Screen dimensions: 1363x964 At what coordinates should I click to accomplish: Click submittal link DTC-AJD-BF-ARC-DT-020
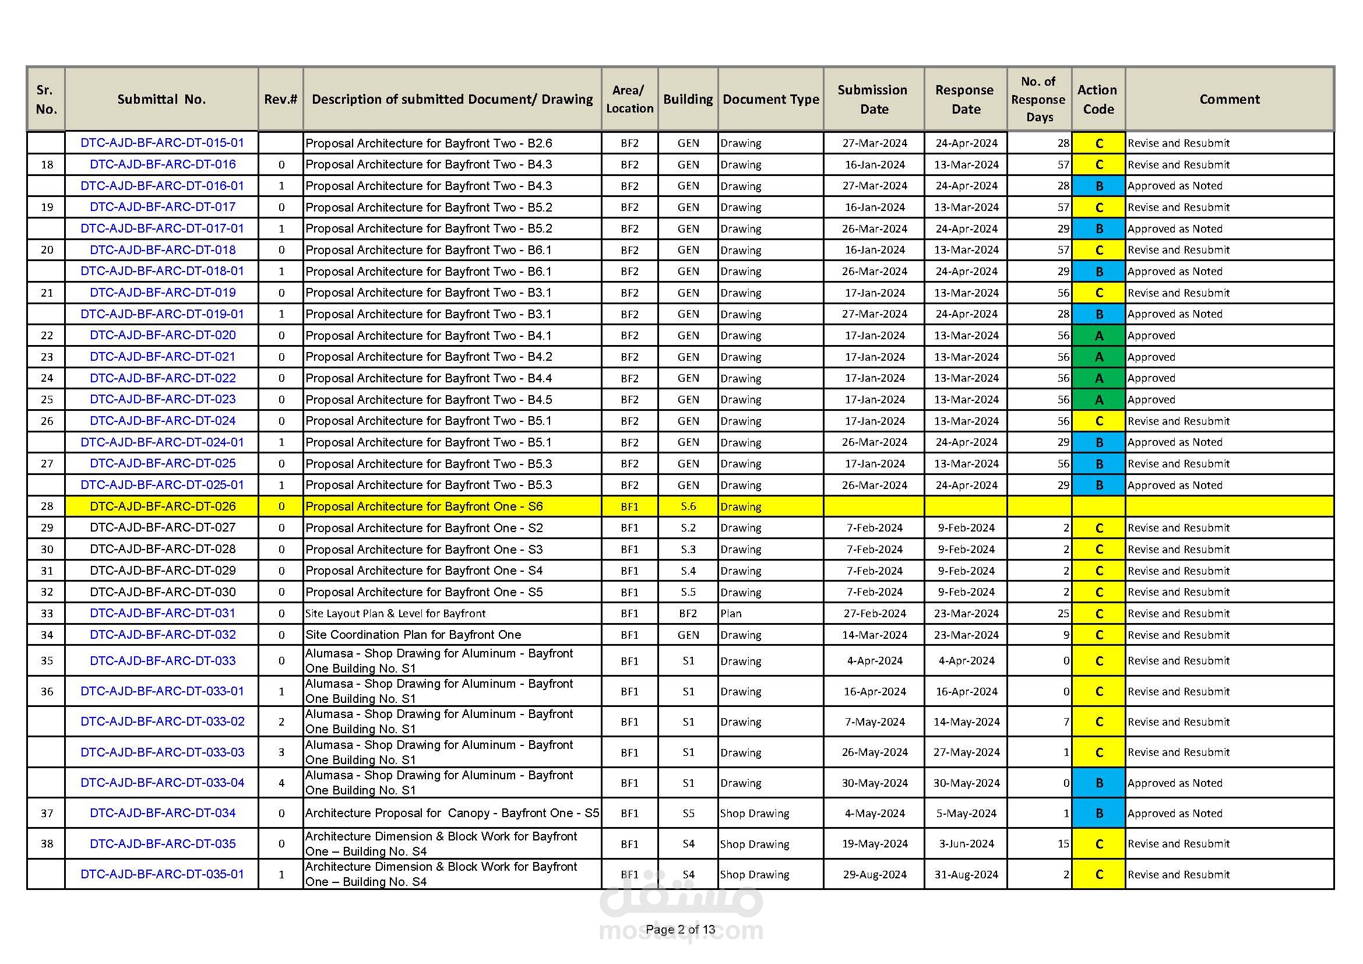pyautogui.click(x=162, y=335)
